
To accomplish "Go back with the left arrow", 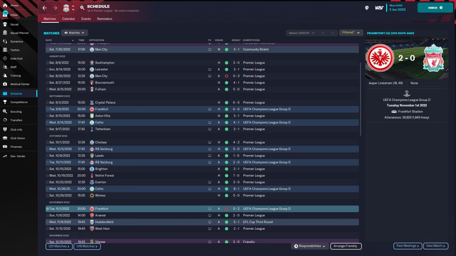I will (x=45, y=8).
